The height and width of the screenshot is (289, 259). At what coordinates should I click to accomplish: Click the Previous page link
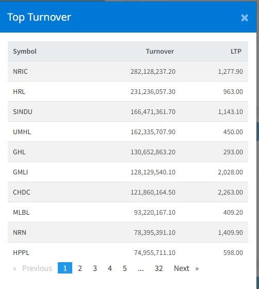tap(37, 268)
